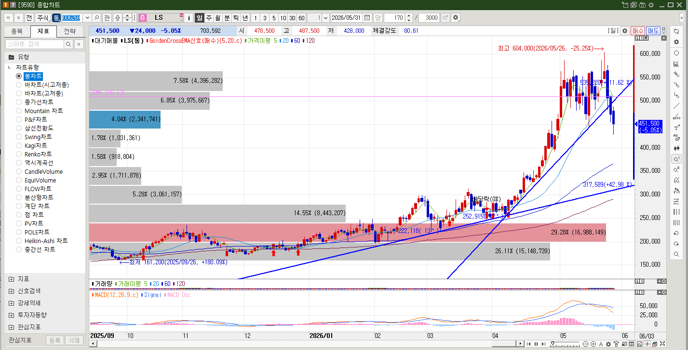Click the refresh cycle icon in right toolbar
The image size is (688, 350).
point(676,31)
